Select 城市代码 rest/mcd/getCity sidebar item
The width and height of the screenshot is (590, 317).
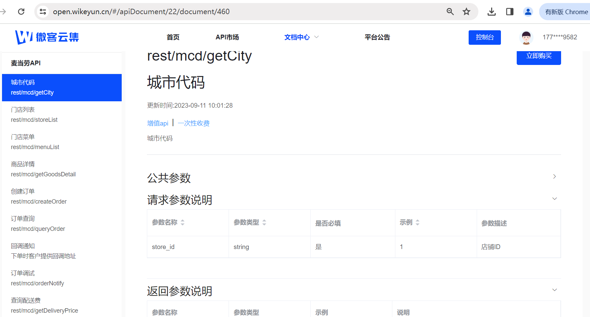click(62, 87)
